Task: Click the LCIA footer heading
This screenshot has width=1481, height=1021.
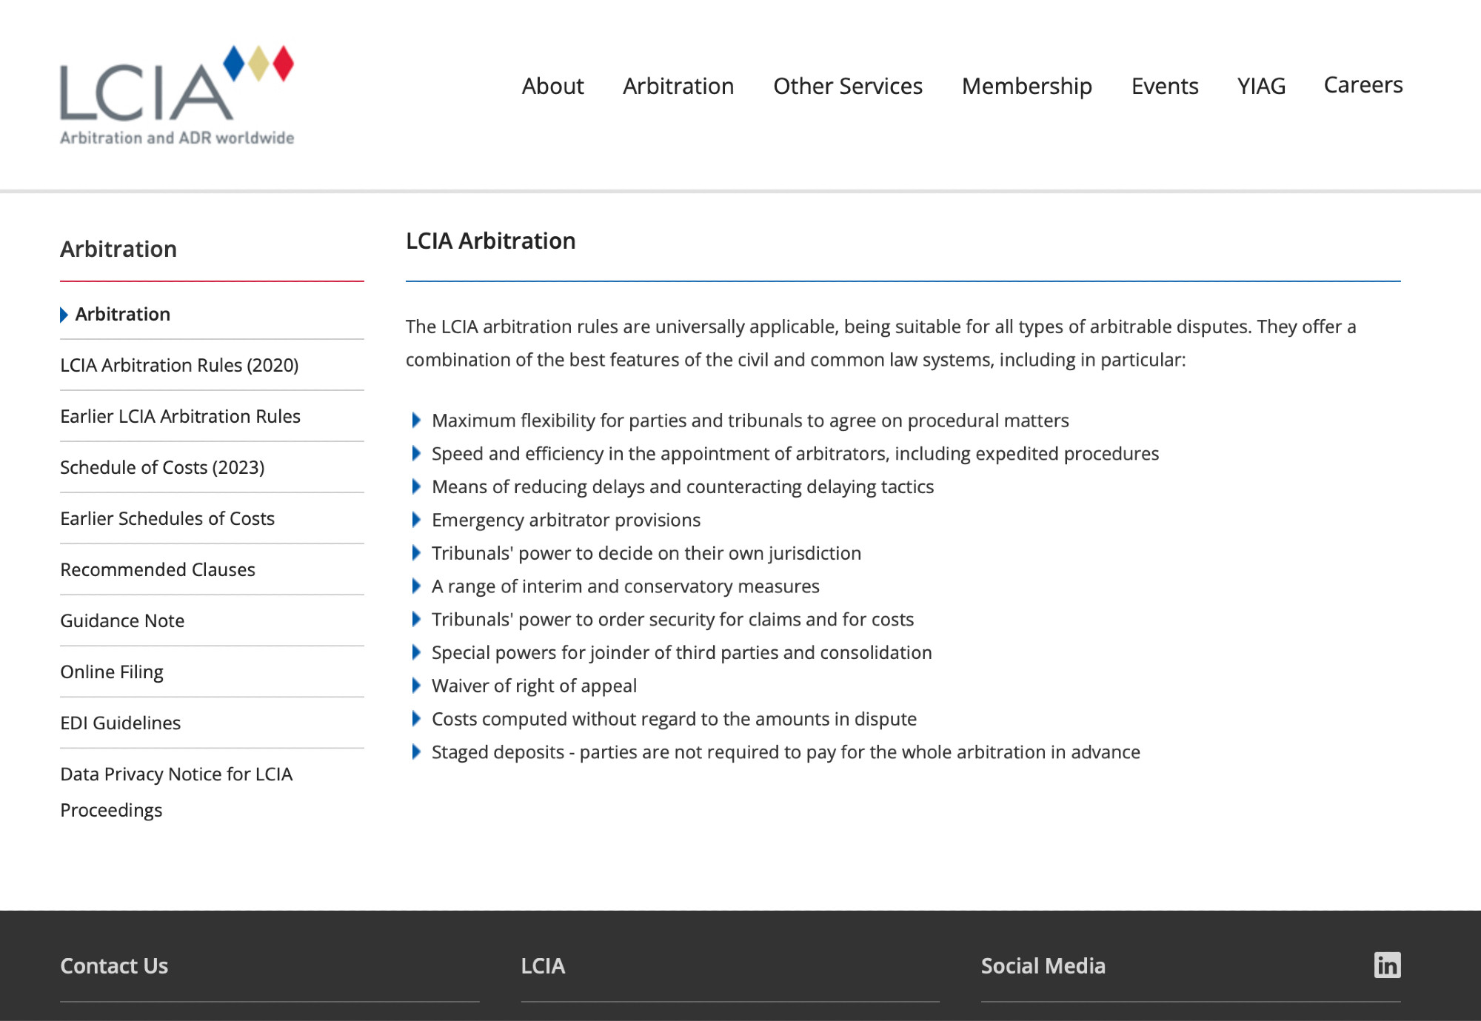Action: click(x=543, y=965)
